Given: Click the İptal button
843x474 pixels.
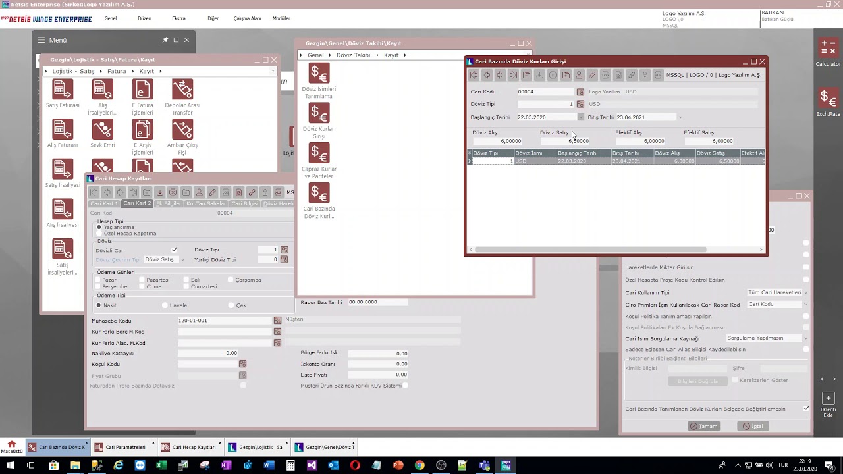Looking at the screenshot, I should point(753,426).
